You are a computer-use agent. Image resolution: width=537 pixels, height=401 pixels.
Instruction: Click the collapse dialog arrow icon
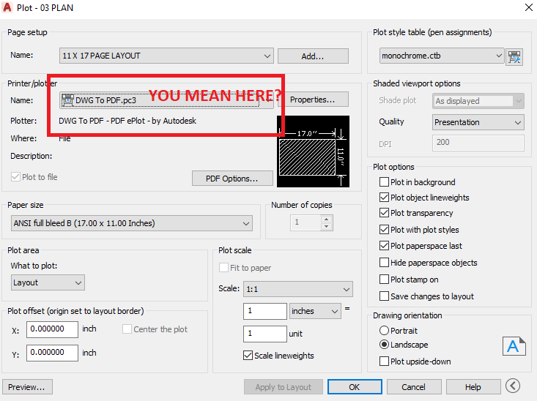coord(513,386)
